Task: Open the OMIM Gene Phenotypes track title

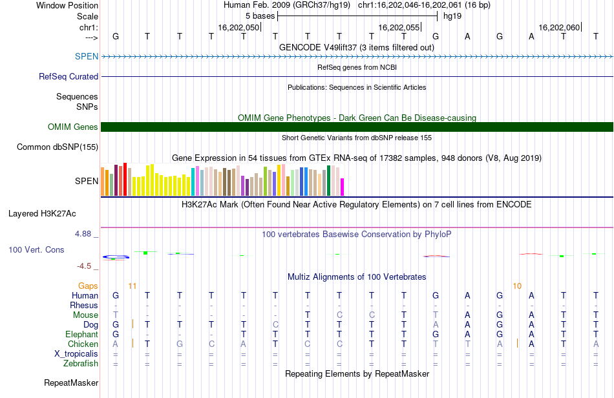Action: pos(357,118)
